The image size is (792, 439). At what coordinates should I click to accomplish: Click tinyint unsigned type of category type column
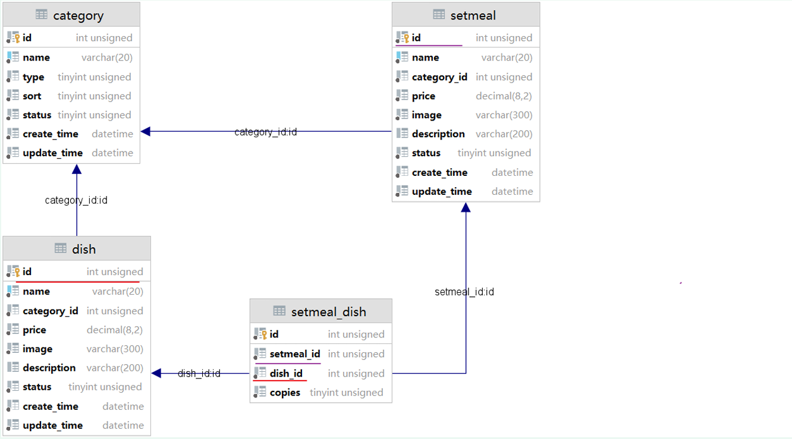(95, 77)
